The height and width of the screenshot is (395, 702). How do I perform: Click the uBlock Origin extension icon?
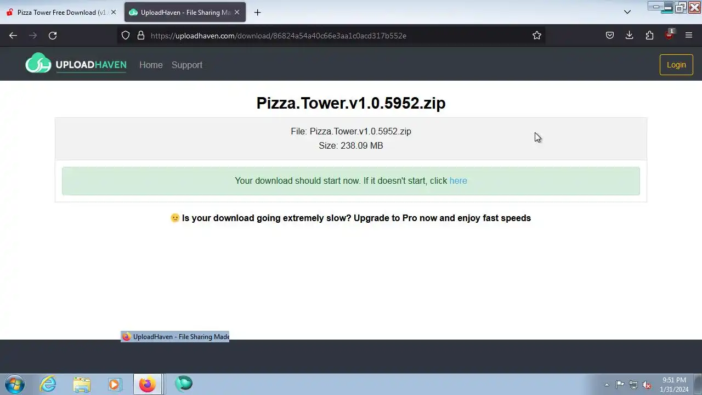click(669, 35)
